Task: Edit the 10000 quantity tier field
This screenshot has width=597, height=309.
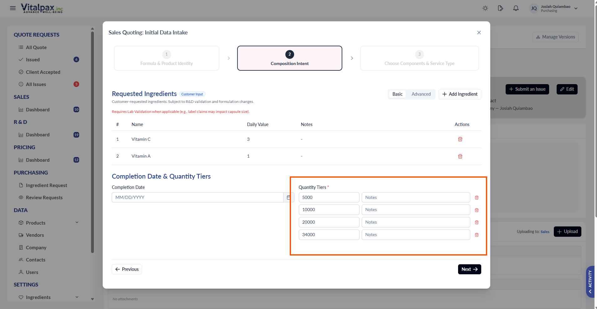Action: (x=329, y=210)
